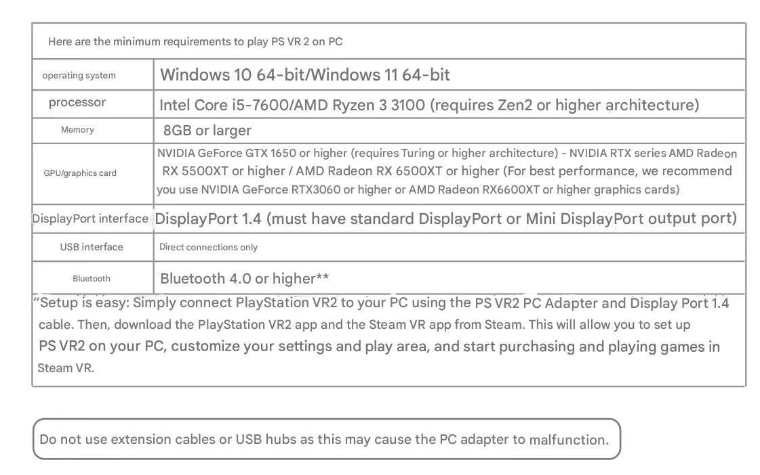This screenshot has width=760, height=475.
Task: Click the "Steam VR." text ending the paragraph
Action: pyautogui.click(x=66, y=369)
